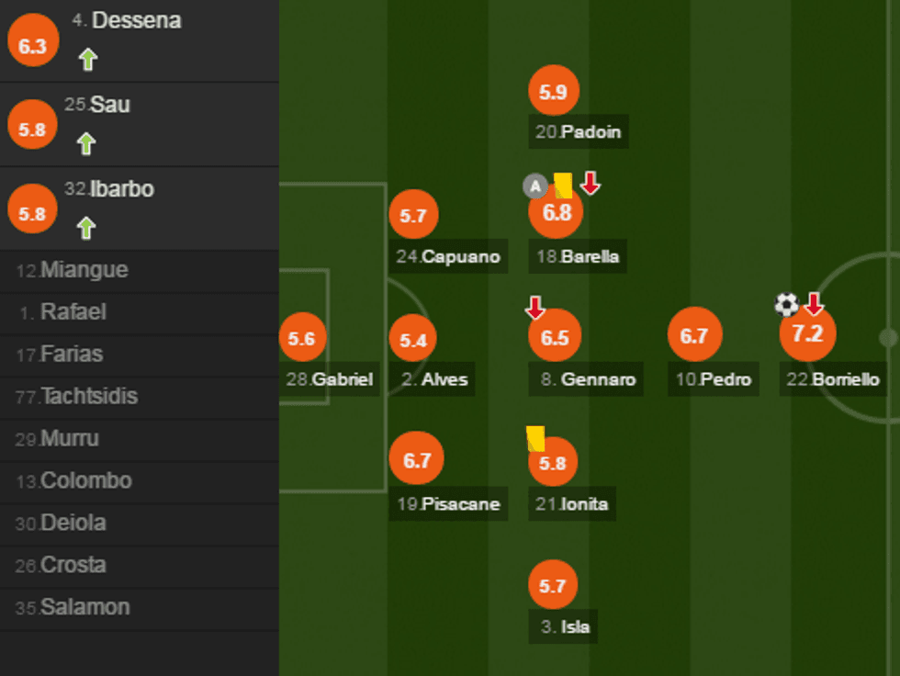Click the green sub-on arrow under Sau
This screenshot has width=900, height=676.
86,144
